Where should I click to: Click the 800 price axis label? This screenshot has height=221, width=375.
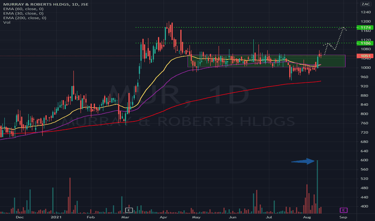pos(365,114)
